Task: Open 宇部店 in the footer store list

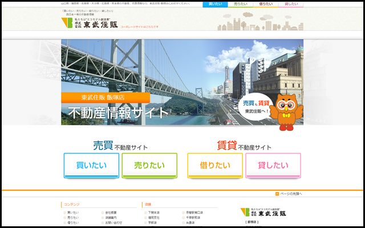Action: pos(152,223)
